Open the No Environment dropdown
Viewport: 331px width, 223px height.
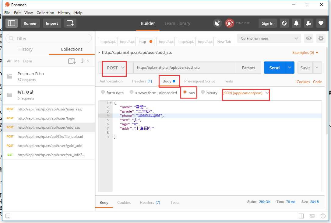[x=269, y=38]
